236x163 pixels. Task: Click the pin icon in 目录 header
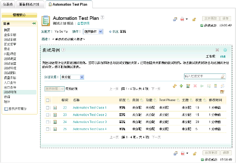pos(34,24)
